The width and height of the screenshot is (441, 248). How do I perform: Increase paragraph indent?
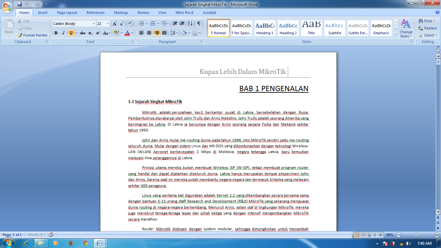[182, 24]
